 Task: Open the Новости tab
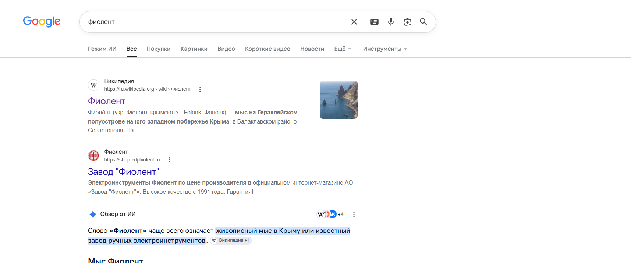[312, 49]
